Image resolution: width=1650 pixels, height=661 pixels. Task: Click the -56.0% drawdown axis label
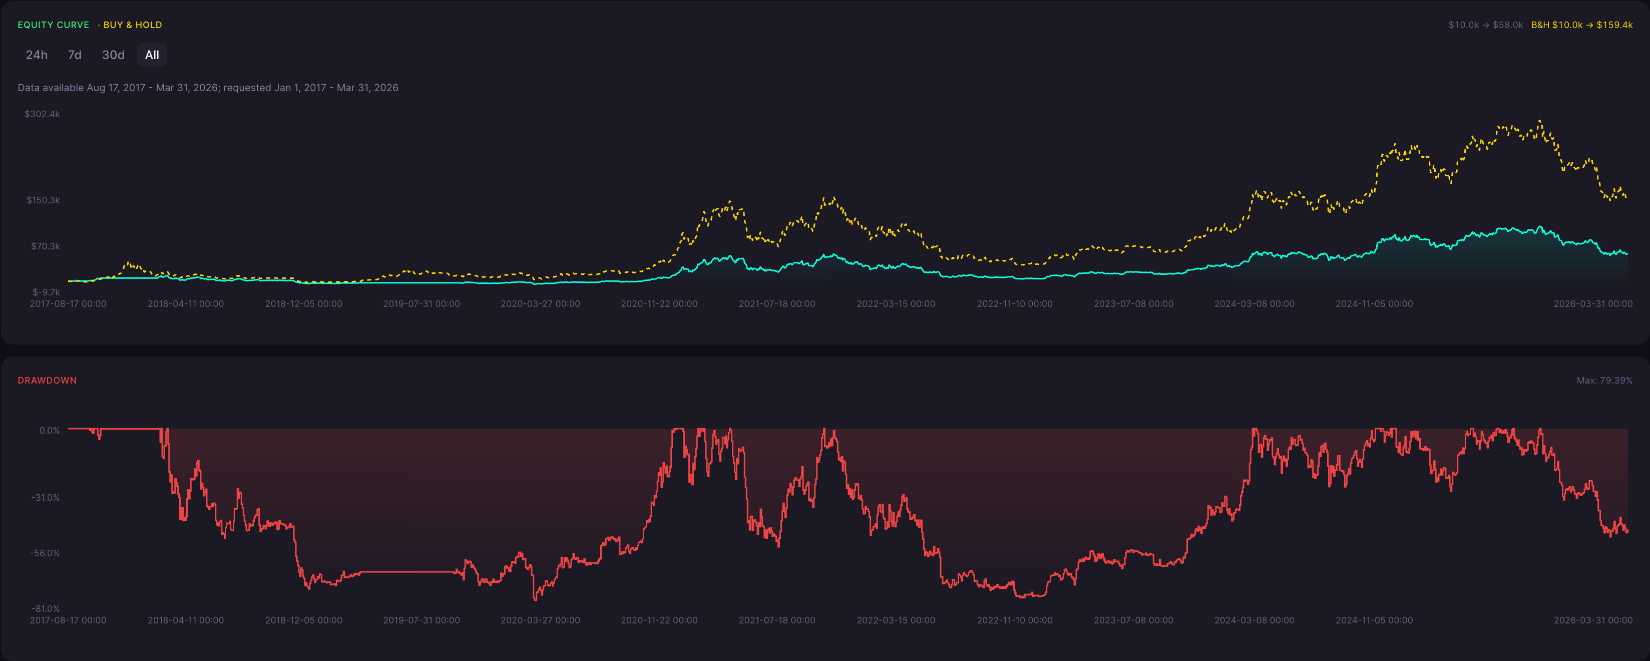point(45,553)
